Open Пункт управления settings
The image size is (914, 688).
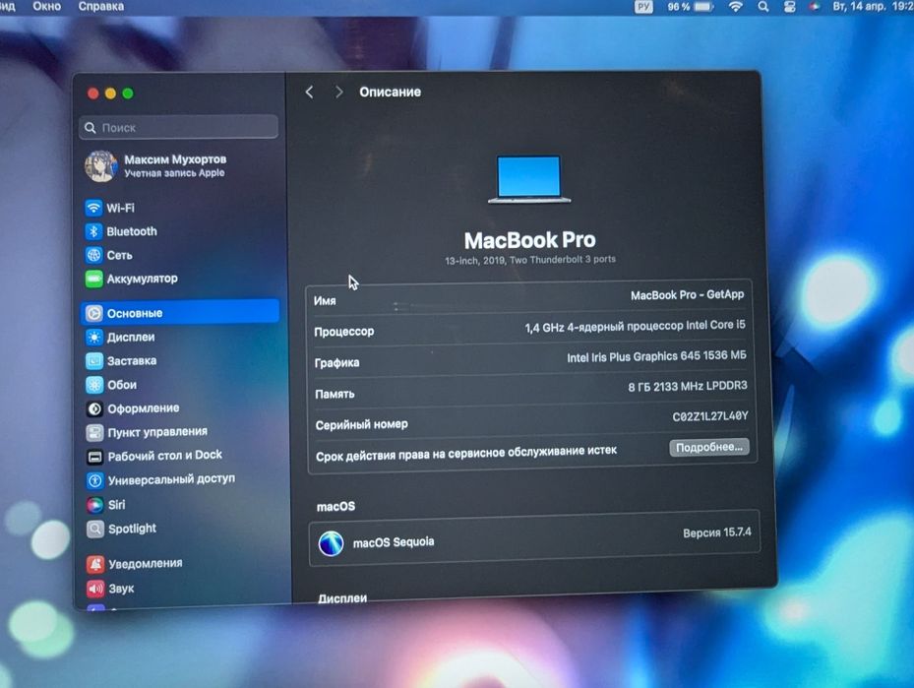coord(147,432)
